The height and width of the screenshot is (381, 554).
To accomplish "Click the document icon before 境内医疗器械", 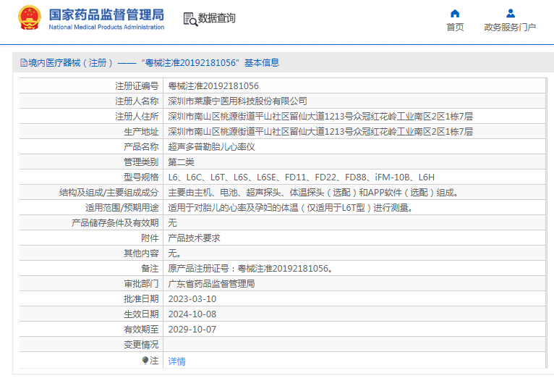I will [x=24, y=63].
